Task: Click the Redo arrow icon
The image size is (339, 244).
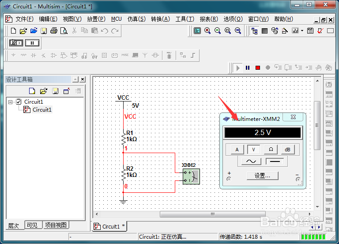Action: tap(115, 31)
